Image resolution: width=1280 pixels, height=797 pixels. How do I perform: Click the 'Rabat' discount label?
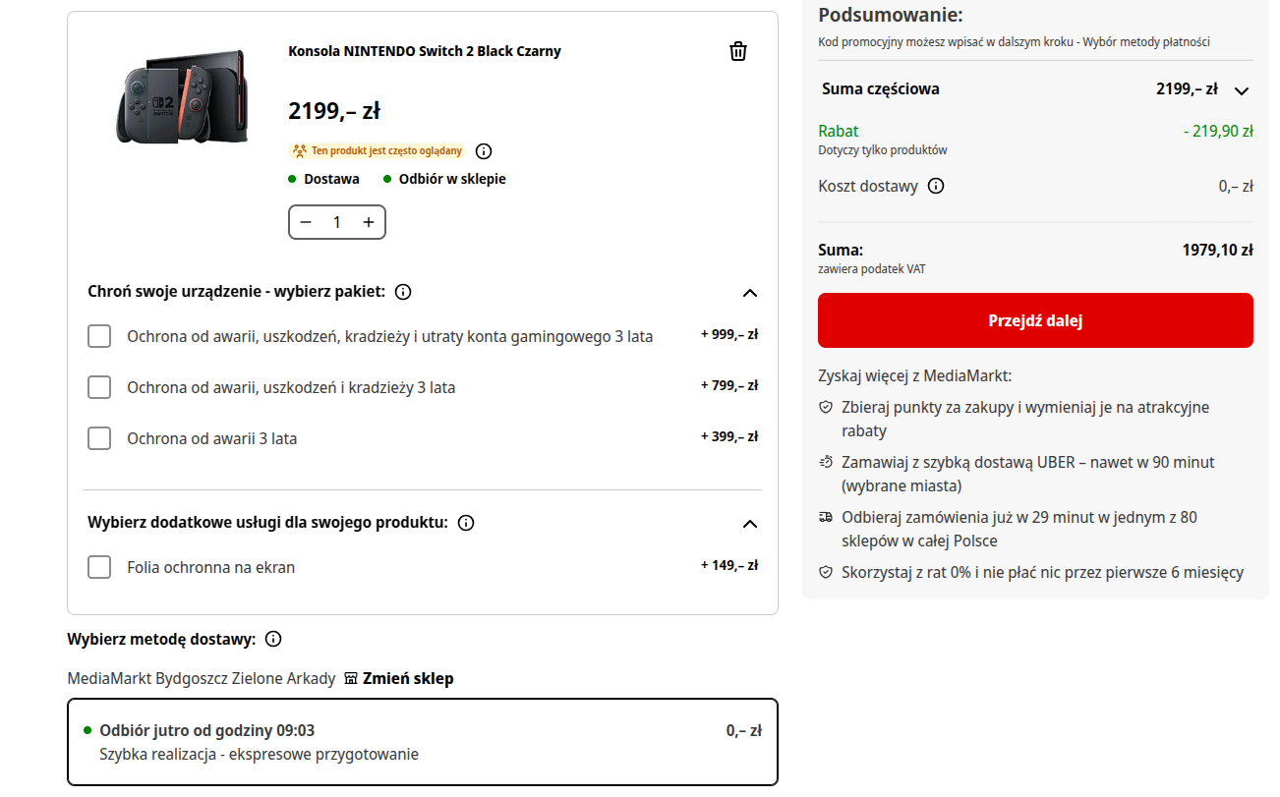[839, 131]
